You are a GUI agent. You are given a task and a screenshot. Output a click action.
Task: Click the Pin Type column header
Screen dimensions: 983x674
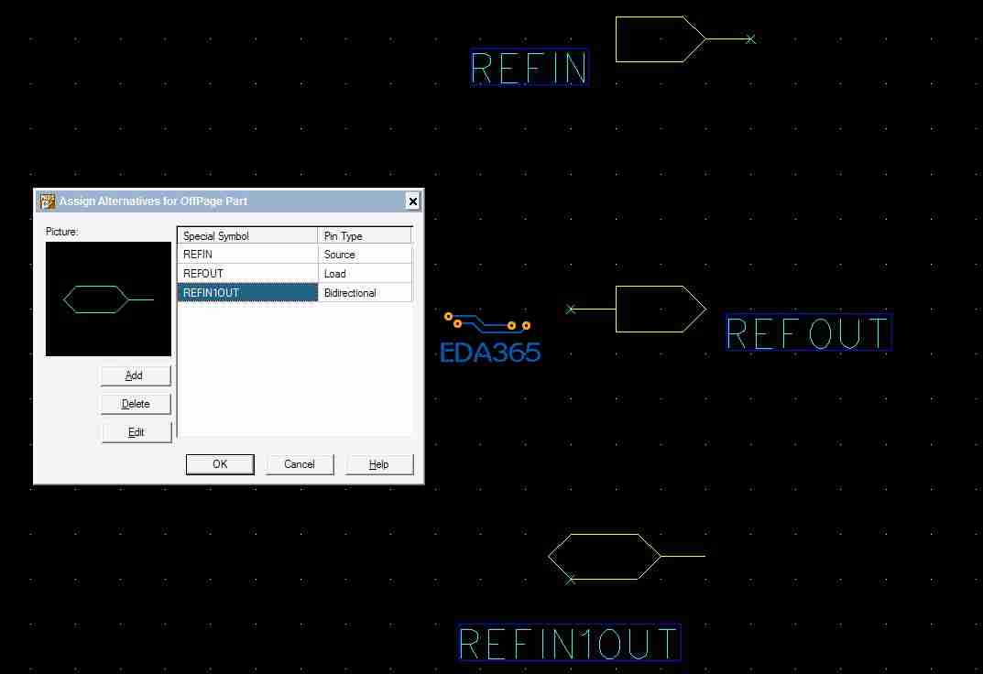click(x=365, y=235)
